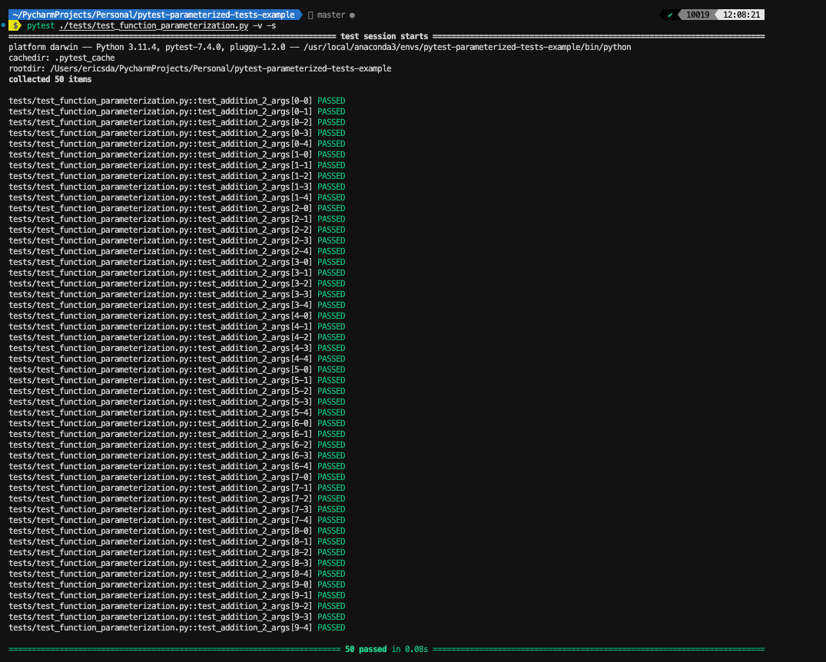Click the test session starts header
The height and width of the screenshot is (662, 826).
384,35
